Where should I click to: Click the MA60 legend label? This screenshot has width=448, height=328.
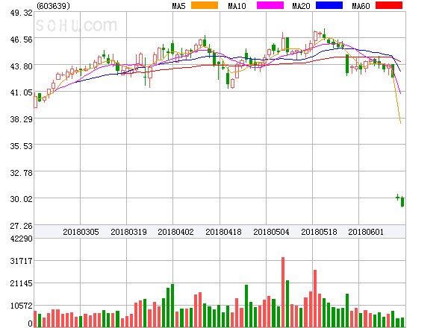pyautogui.click(x=361, y=6)
